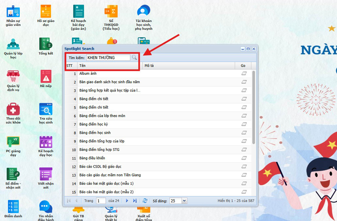Open Tra cứu học sinh icon

click(x=46, y=113)
